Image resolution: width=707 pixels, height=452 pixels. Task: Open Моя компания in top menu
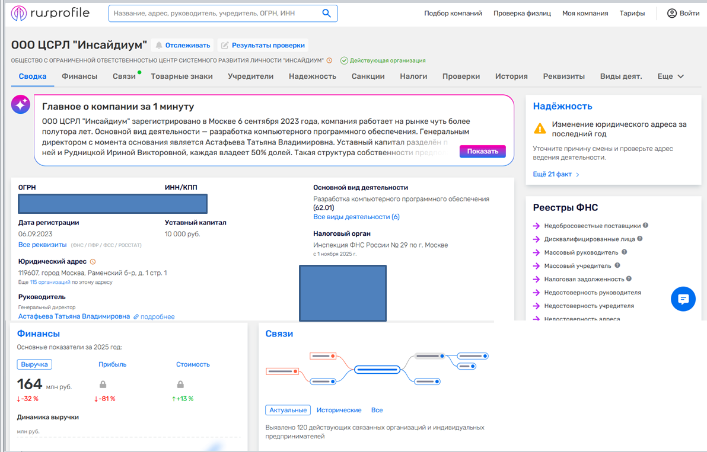[585, 13]
